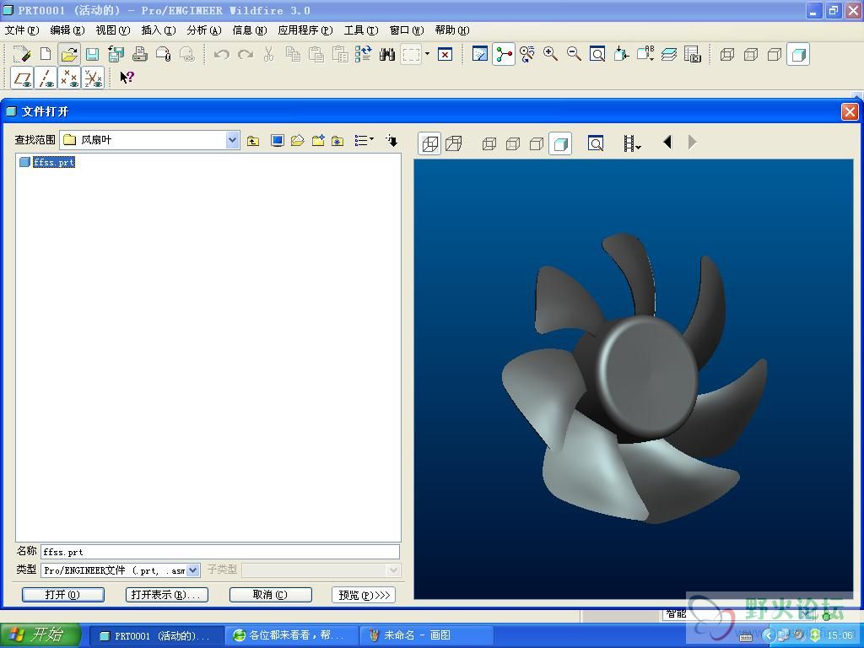Image resolution: width=864 pixels, height=648 pixels.
Task: Create a new object from main toolbar
Action: 46,54
